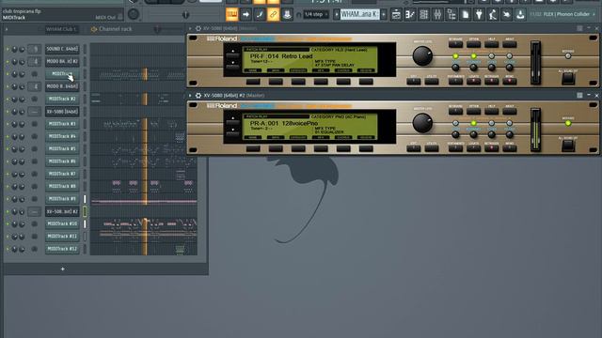Toggle mute LED of MIDITrack #5 channel
The height and width of the screenshot is (338, 602).
click(7, 148)
